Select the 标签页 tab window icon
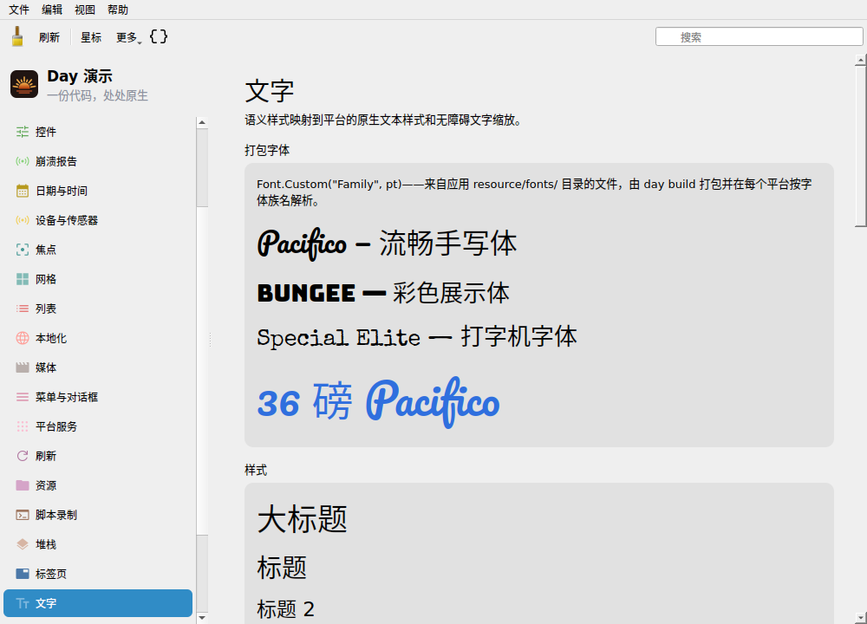 23,574
